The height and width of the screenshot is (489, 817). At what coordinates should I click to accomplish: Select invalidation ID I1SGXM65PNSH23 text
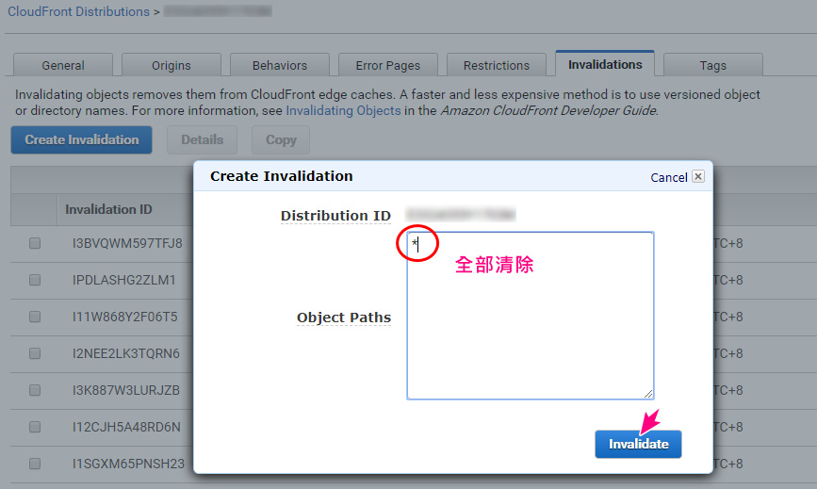[129, 464]
